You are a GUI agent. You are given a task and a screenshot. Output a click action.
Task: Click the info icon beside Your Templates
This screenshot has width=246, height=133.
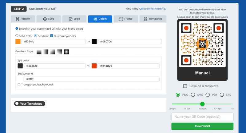17,104
